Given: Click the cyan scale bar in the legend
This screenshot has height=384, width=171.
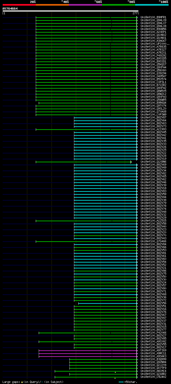Looking at the screenshot, I should tap(121, 382).
